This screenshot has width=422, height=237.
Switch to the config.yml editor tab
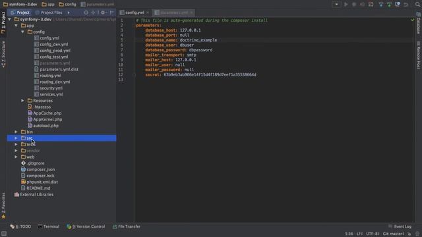(x=135, y=13)
